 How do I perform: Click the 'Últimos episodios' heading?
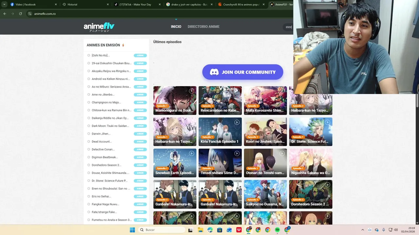tap(167, 42)
